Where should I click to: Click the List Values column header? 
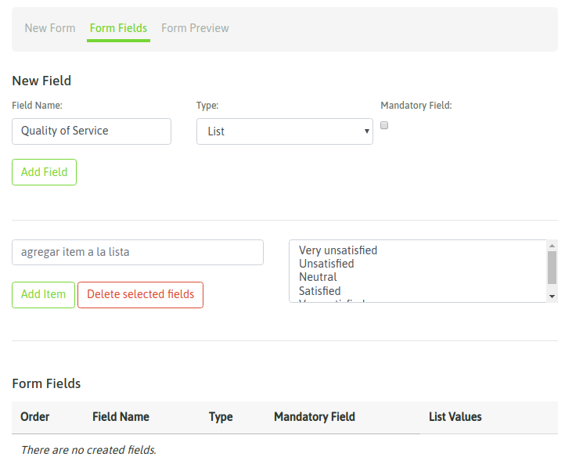tap(455, 417)
